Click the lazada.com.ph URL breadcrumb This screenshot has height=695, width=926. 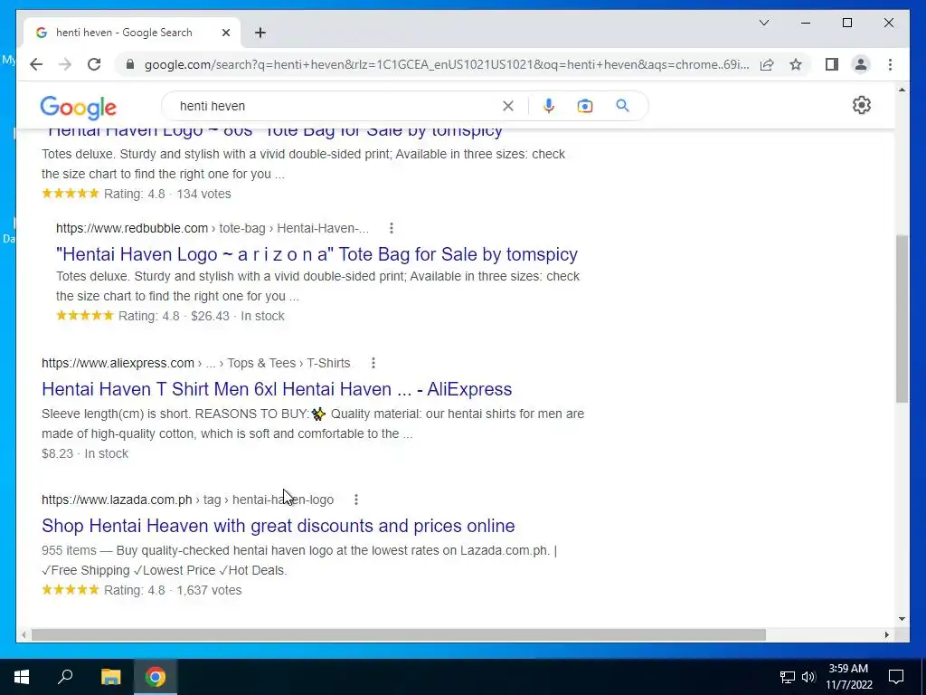tap(187, 500)
